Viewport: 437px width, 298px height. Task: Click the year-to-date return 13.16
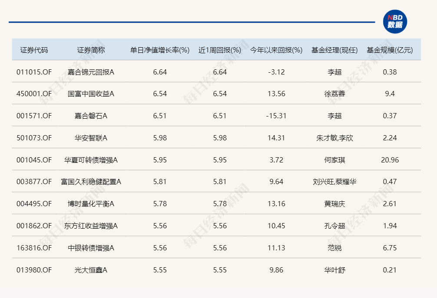click(276, 204)
